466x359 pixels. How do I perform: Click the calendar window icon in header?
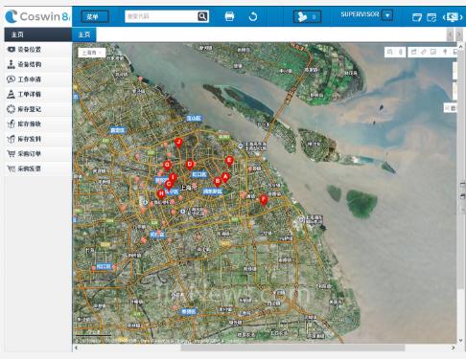(x=431, y=17)
